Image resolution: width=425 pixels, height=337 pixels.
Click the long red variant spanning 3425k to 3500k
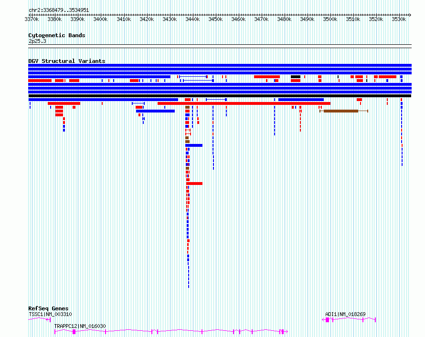[244, 103]
